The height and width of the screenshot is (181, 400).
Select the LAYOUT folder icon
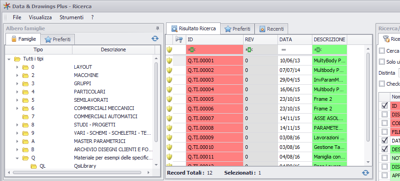25,67
